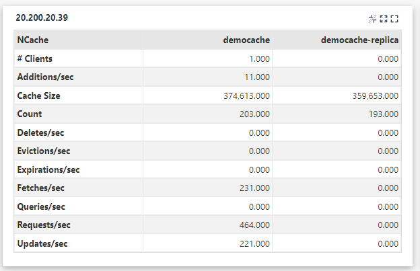Open the full screen view icon

pyautogui.click(x=394, y=19)
